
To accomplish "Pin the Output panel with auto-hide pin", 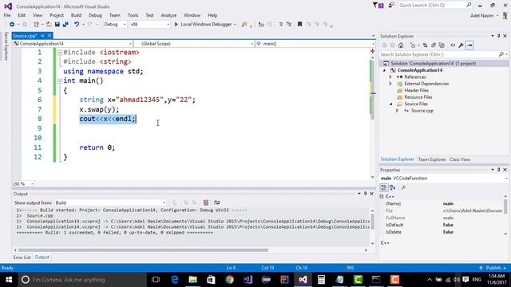I will click(366, 194).
